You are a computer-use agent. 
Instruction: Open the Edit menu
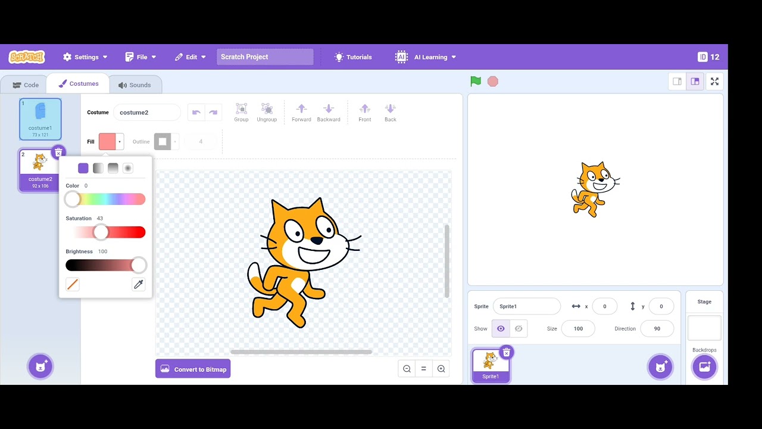(190, 57)
